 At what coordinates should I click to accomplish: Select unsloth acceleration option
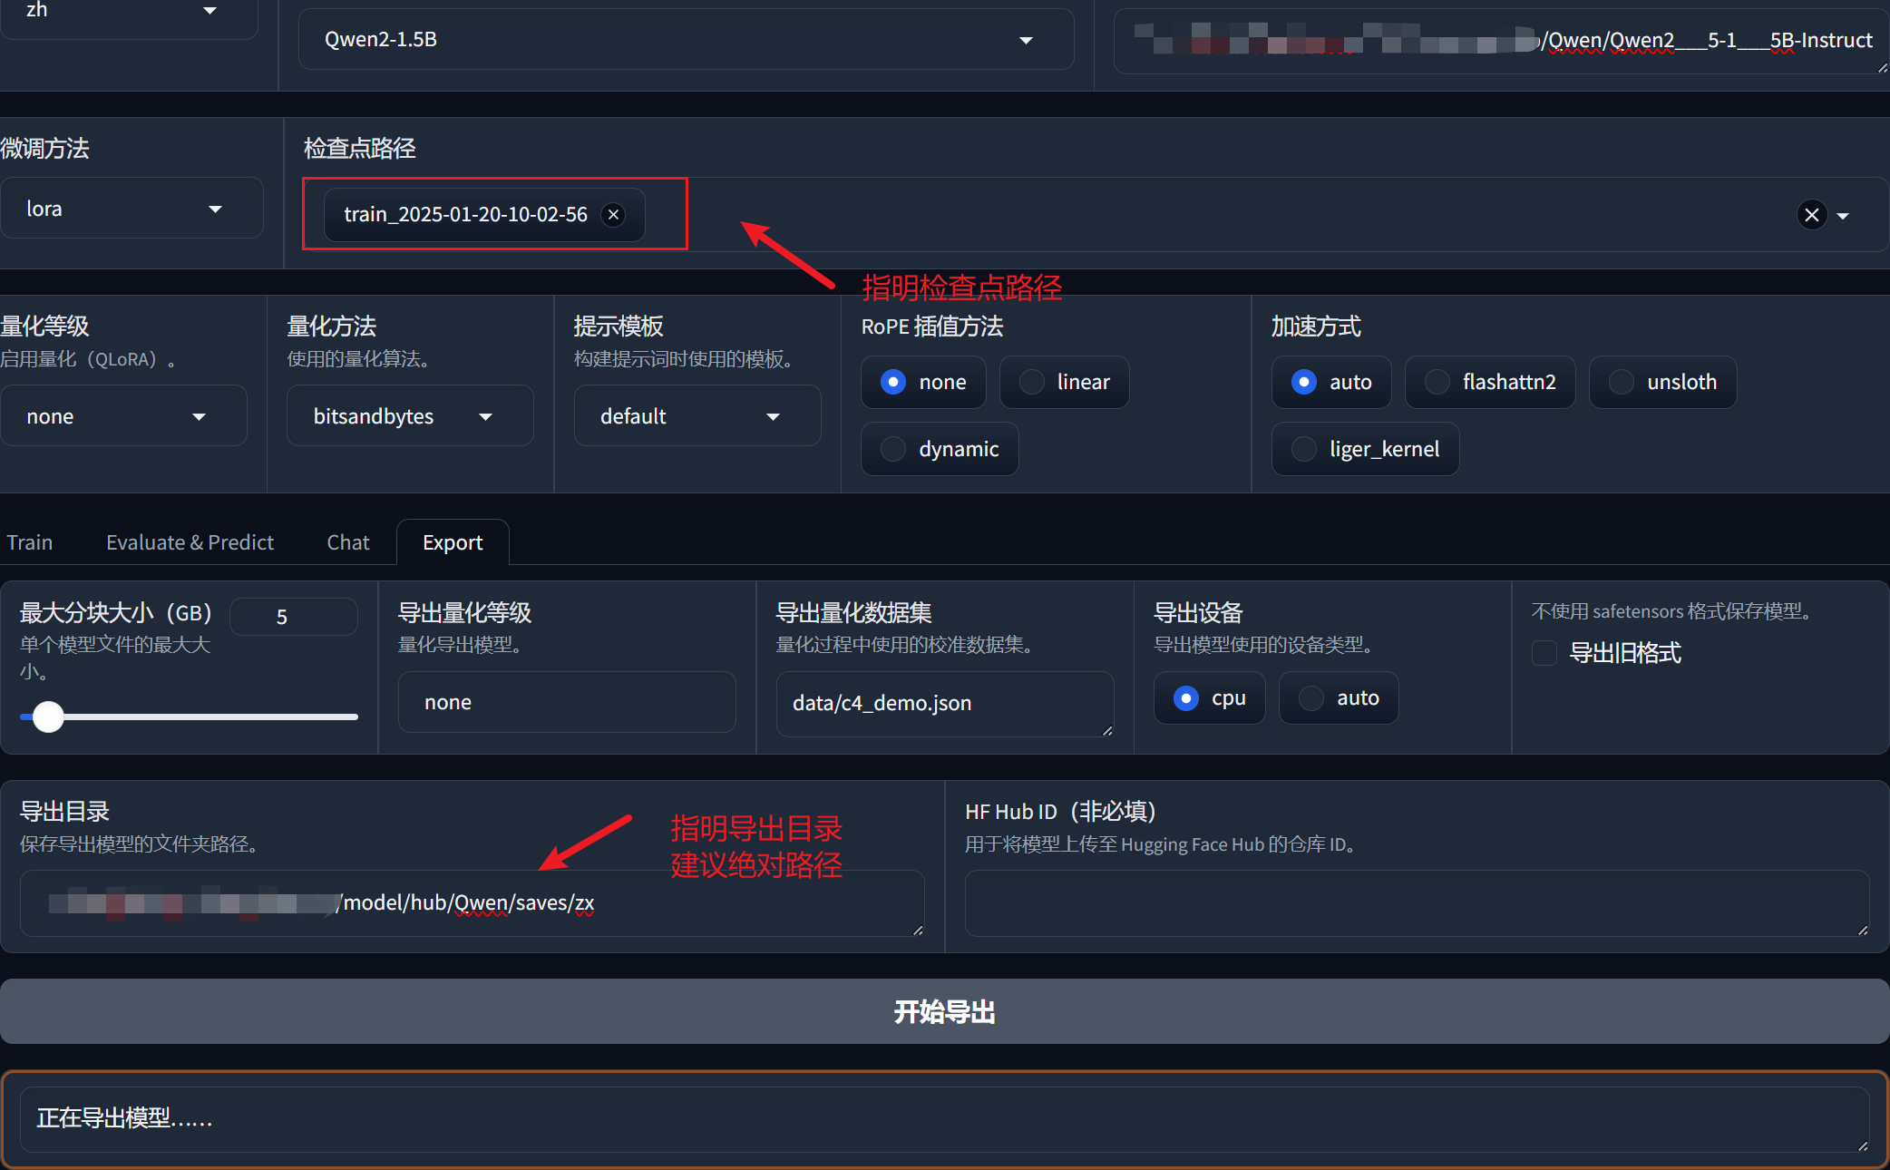pos(1622,383)
